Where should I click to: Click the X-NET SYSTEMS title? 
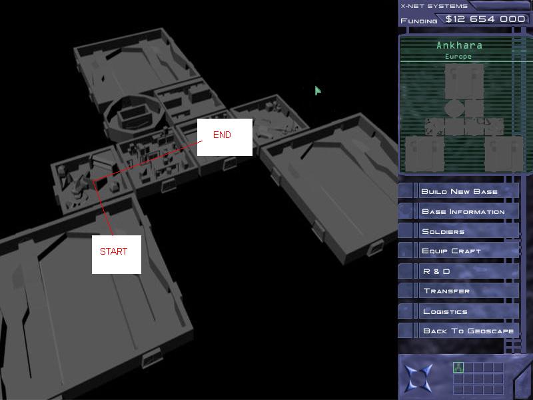tap(434, 6)
